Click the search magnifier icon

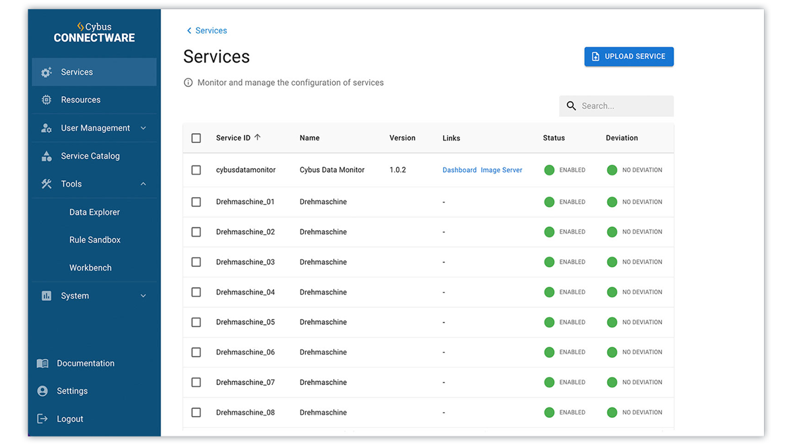[571, 105]
